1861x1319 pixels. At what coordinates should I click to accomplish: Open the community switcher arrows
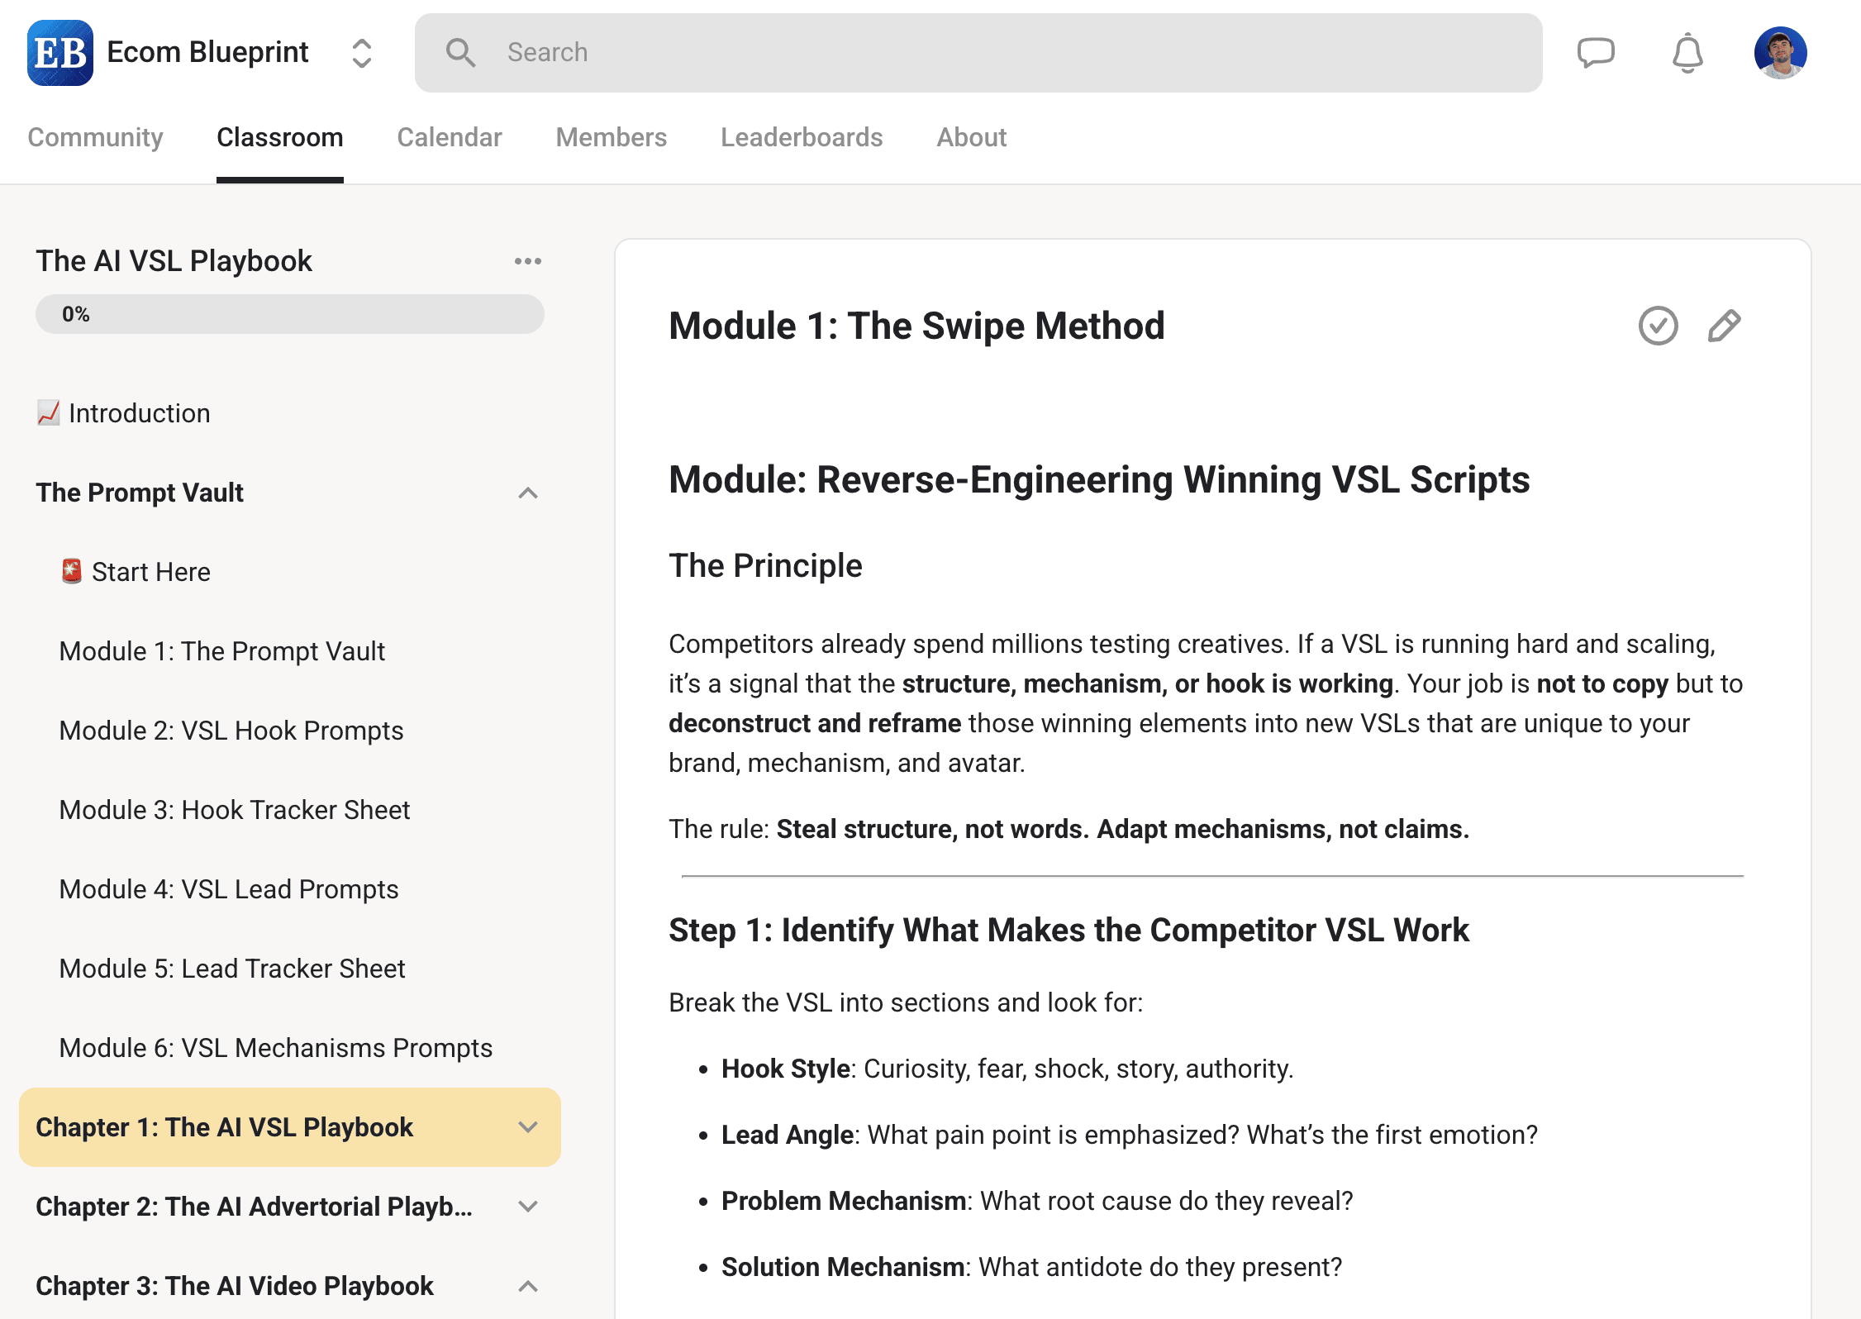coord(361,53)
